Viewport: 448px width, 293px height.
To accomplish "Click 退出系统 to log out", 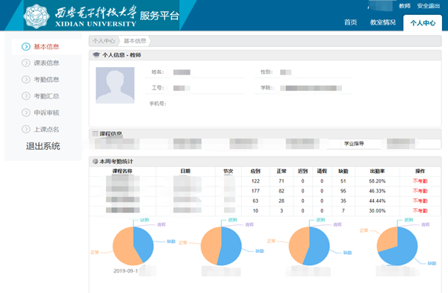I will (x=43, y=146).
